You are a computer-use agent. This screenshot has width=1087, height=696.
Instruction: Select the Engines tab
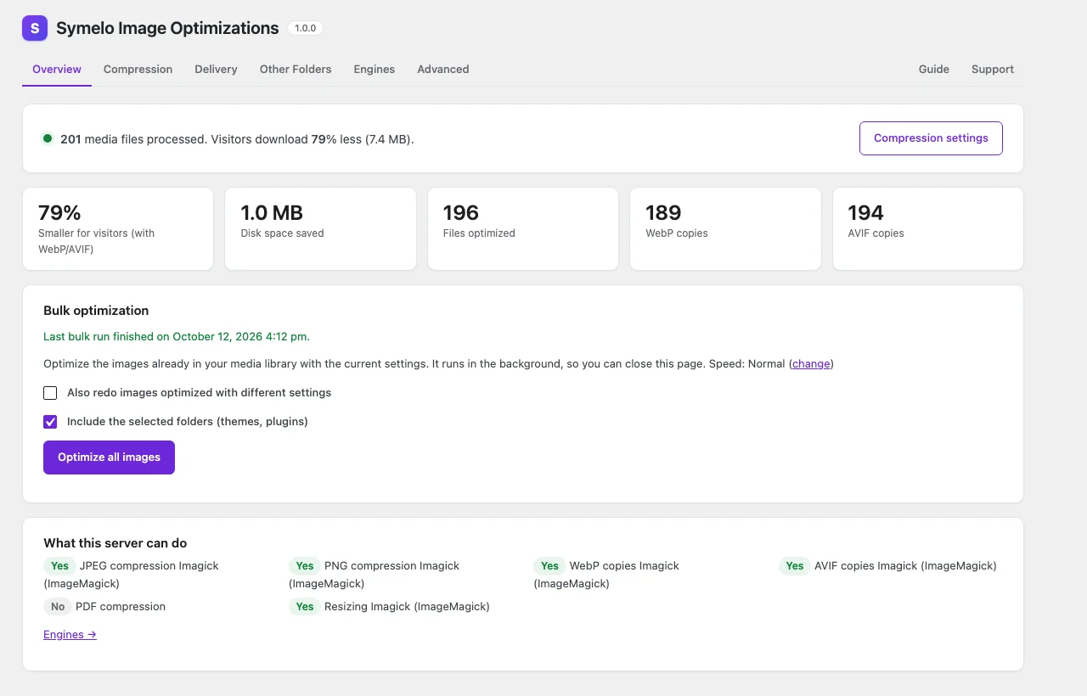[x=375, y=70]
